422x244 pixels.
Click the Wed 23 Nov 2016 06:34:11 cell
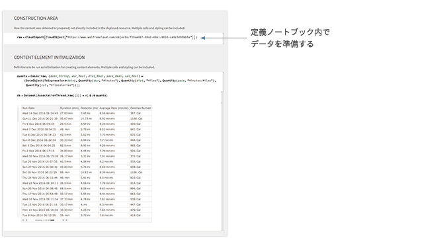click(40, 183)
